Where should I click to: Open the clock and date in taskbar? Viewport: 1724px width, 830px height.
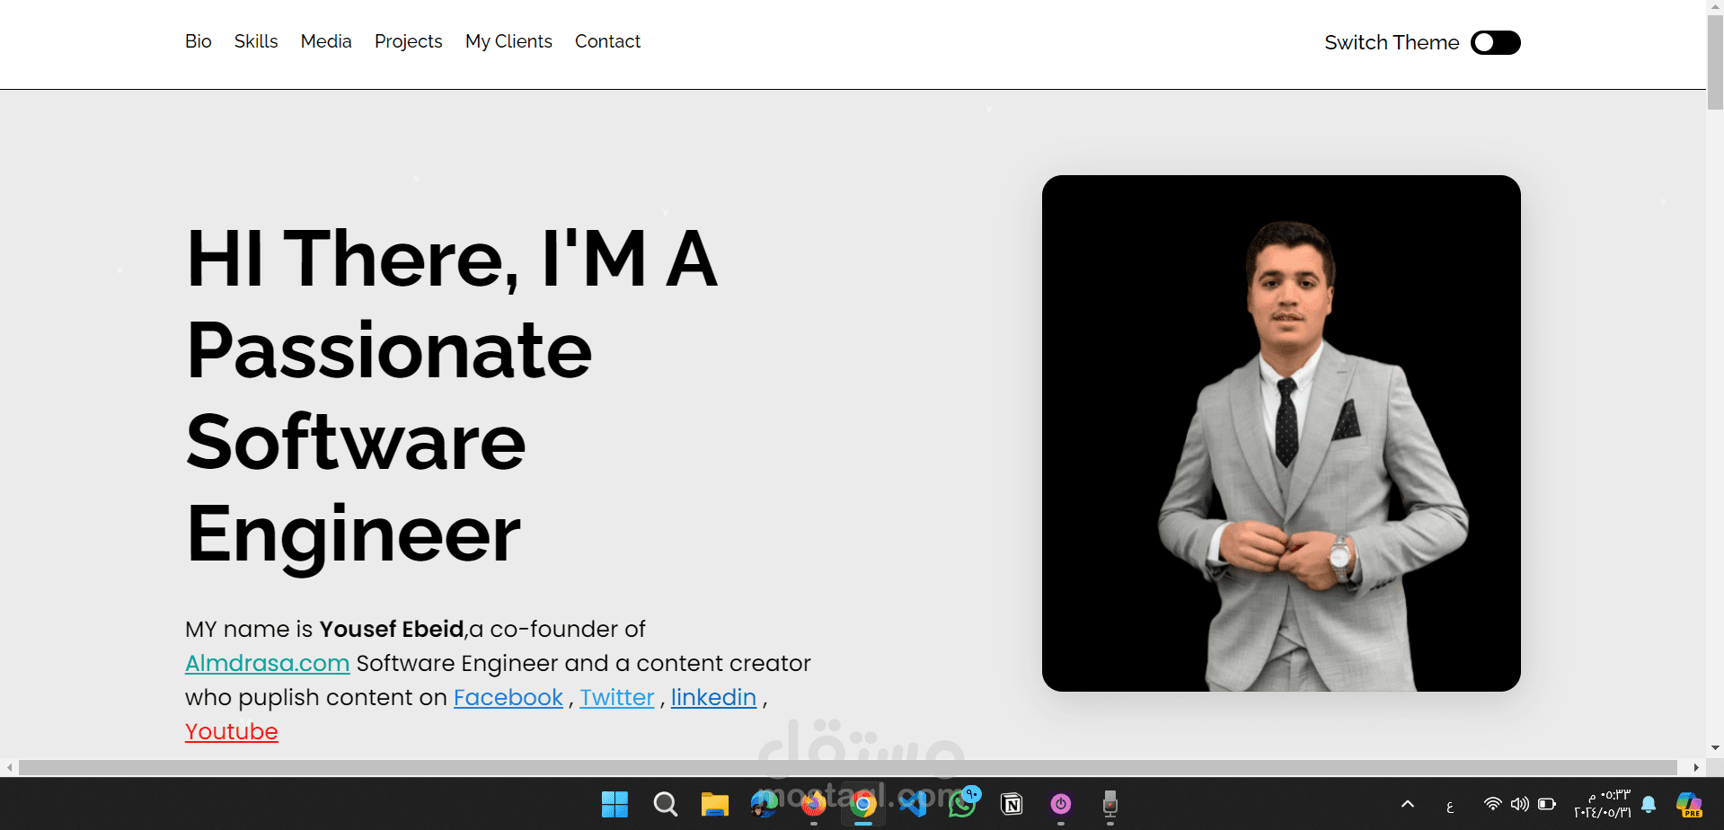(x=1602, y=804)
